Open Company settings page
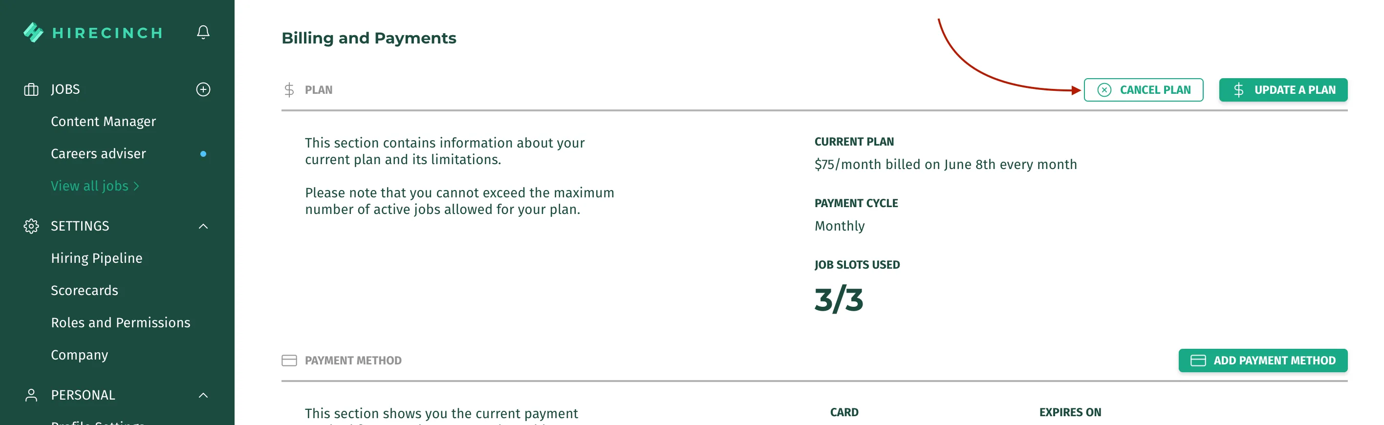 tap(80, 355)
